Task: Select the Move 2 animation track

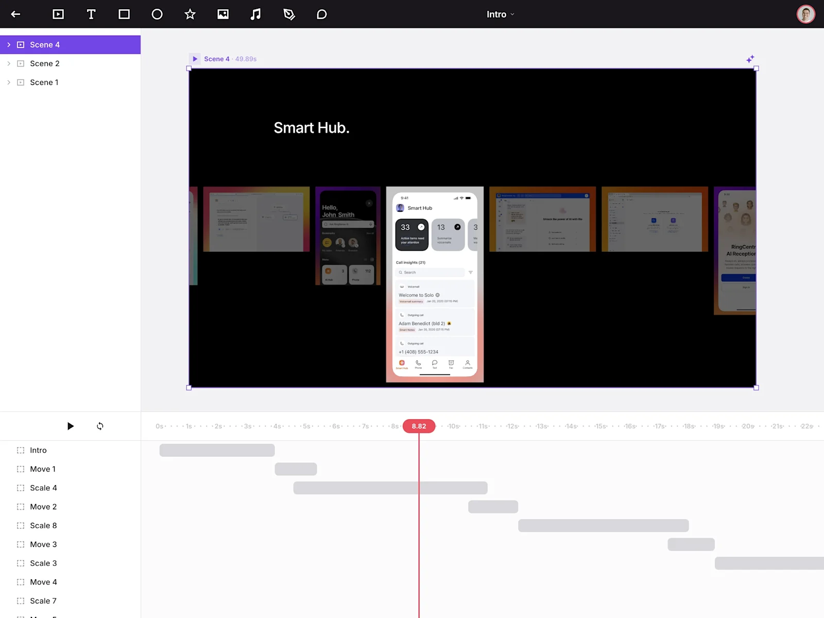Action: click(x=70, y=507)
